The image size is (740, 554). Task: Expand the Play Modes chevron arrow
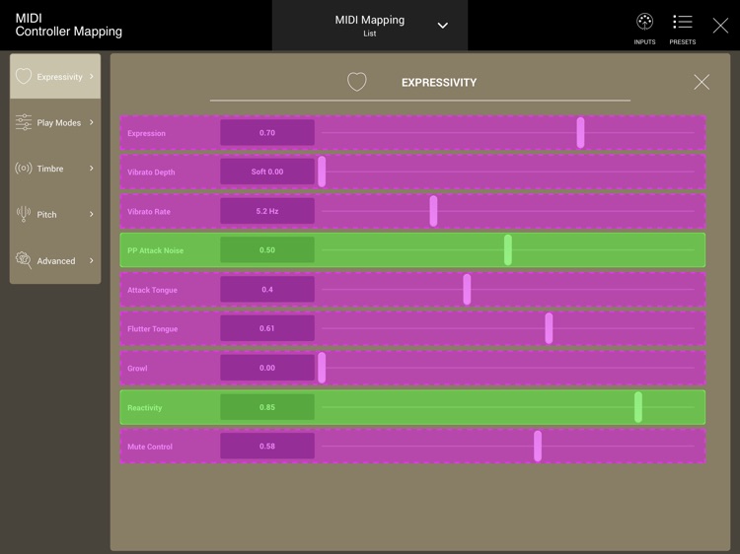click(92, 122)
